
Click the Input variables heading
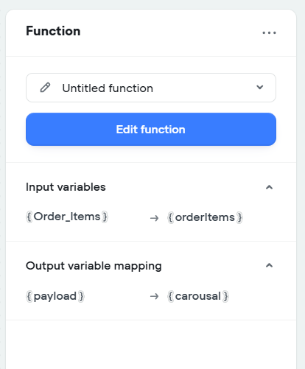pos(66,187)
